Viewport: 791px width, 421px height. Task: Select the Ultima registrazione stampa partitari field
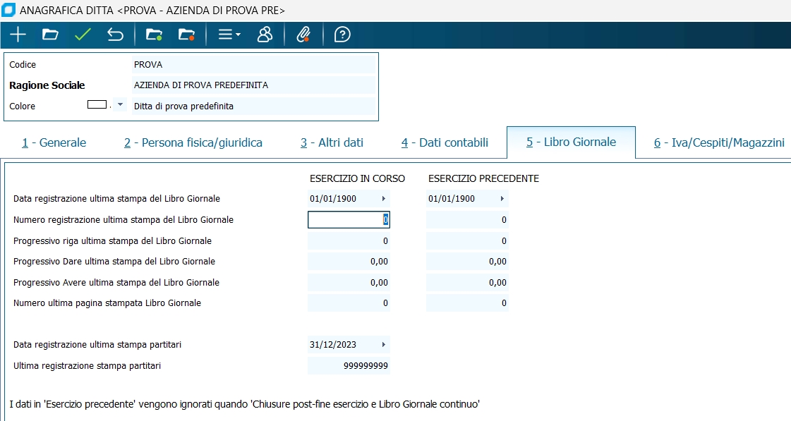(349, 366)
